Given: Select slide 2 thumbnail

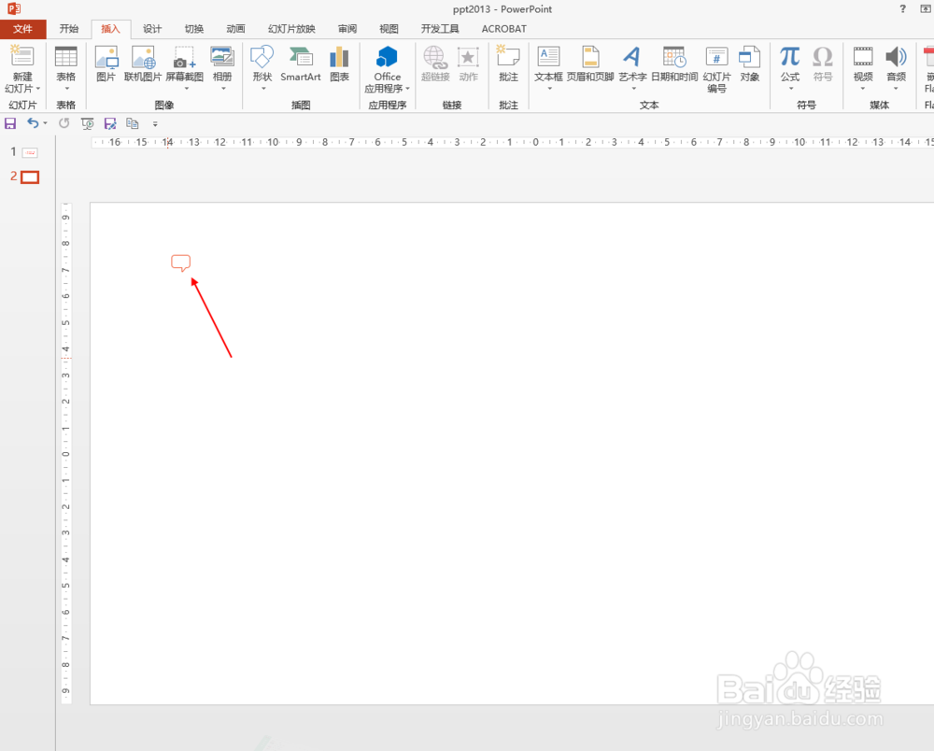Looking at the screenshot, I should 30,177.
